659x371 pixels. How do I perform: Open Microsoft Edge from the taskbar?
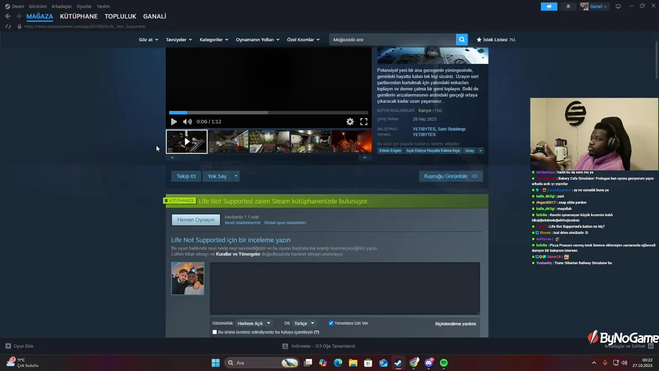pyautogui.click(x=338, y=363)
